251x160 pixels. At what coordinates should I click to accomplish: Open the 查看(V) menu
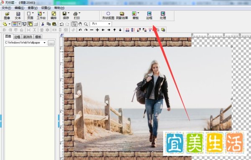(33, 8)
